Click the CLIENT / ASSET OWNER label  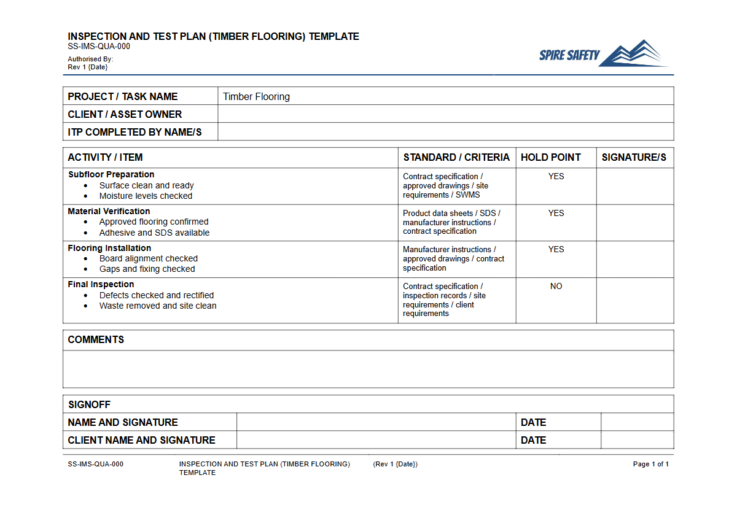point(125,114)
